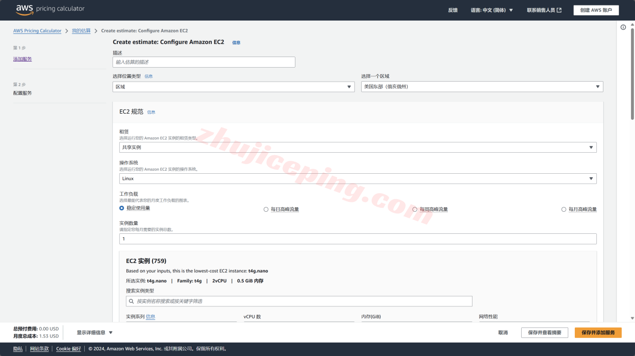
Task: Open 信息 link next to EC2 规范
Action: pos(151,112)
